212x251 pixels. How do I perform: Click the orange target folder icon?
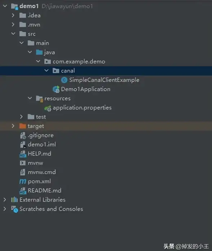click(23, 126)
